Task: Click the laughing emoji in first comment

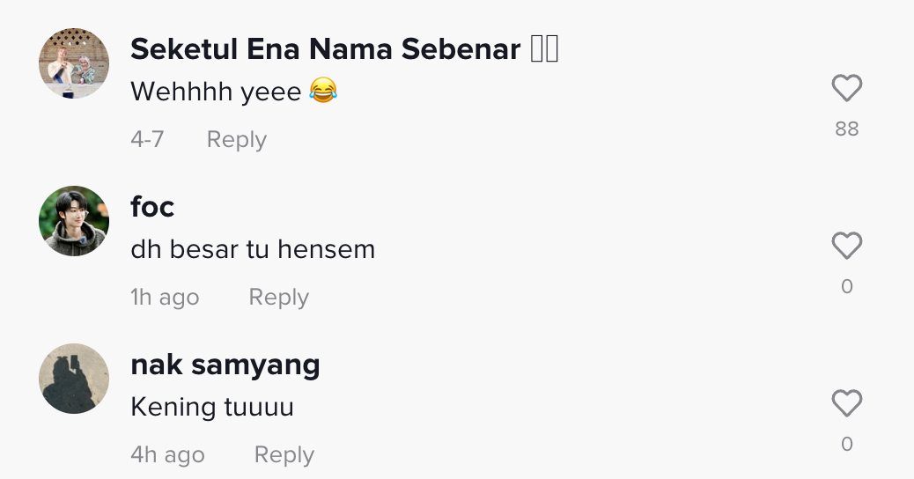Action: click(x=323, y=90)
